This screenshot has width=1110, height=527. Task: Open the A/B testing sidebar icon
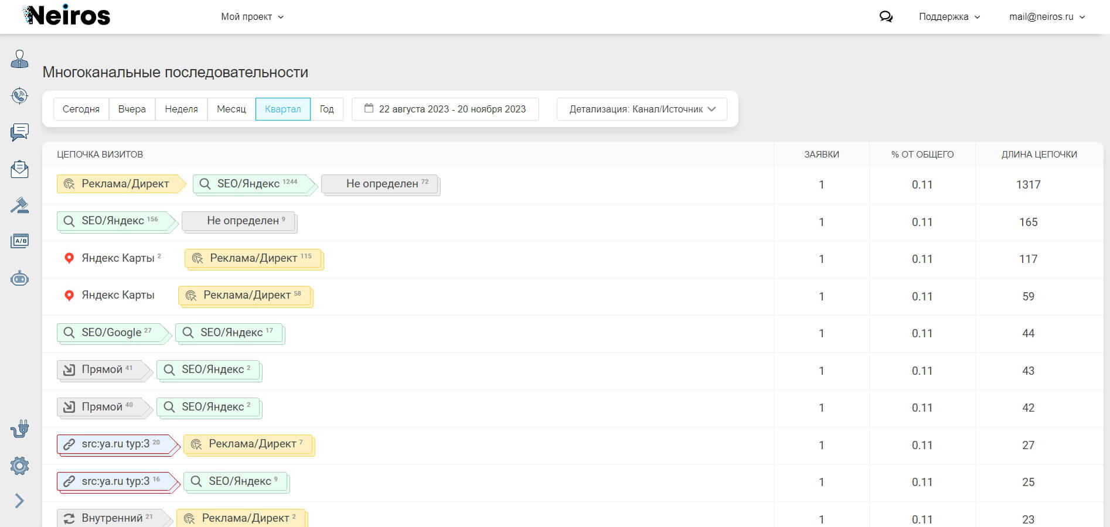point(19,241)
